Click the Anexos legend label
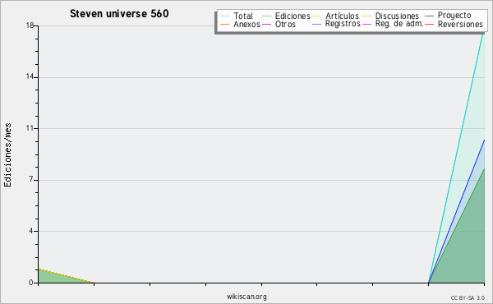The height and width of the screenshot is (304, 493). click(246, 24)
